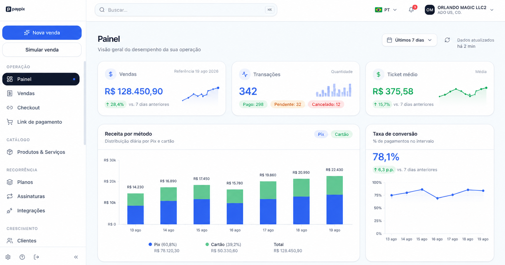
Task: Open the help question mark icon
Action: tap(22, 257)
